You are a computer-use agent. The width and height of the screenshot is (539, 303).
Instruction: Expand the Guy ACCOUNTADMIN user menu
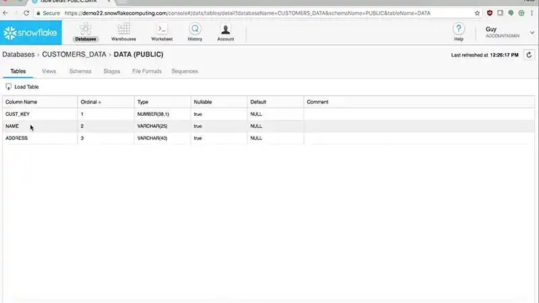tap(532, 32)
